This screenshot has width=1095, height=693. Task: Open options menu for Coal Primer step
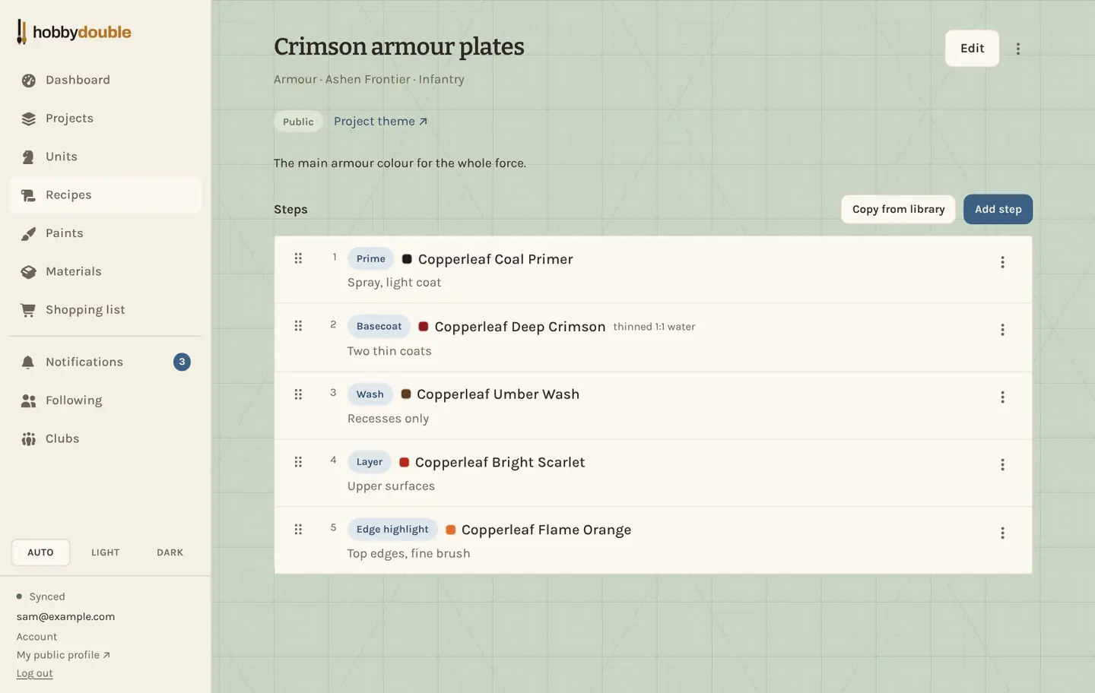pyautogui.click(x=1002, y=262)
